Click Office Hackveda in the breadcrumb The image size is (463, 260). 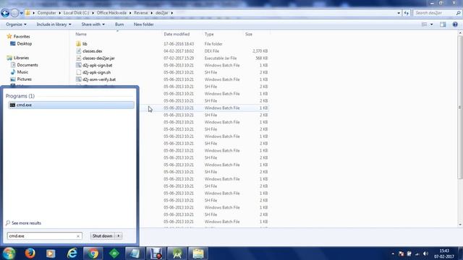(x=111, y=13)
